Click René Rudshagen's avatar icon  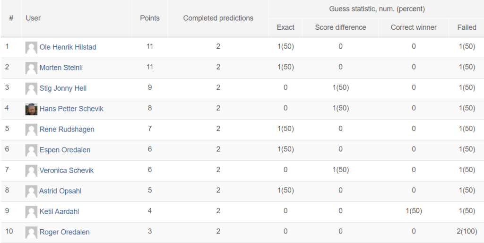[31, 130]
